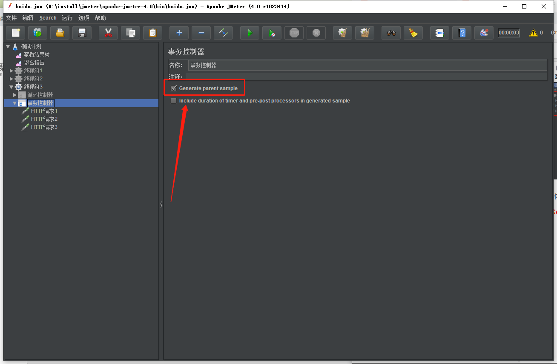Click the 名称 name input field

point(368,65)
